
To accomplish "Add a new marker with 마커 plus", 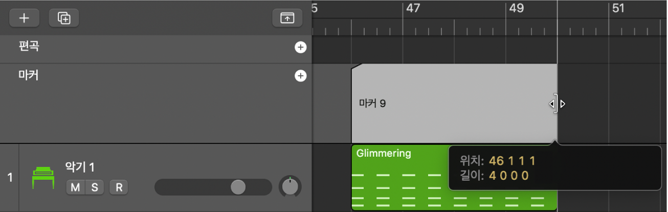I will pyautogui.click(x=300, y=76).
